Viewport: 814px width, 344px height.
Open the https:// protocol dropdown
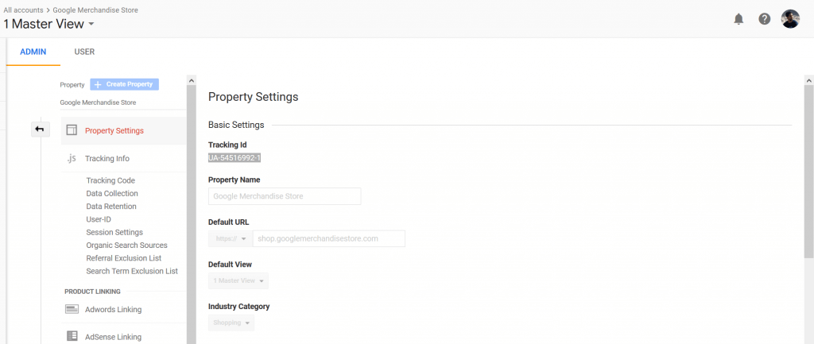(231, 238)
